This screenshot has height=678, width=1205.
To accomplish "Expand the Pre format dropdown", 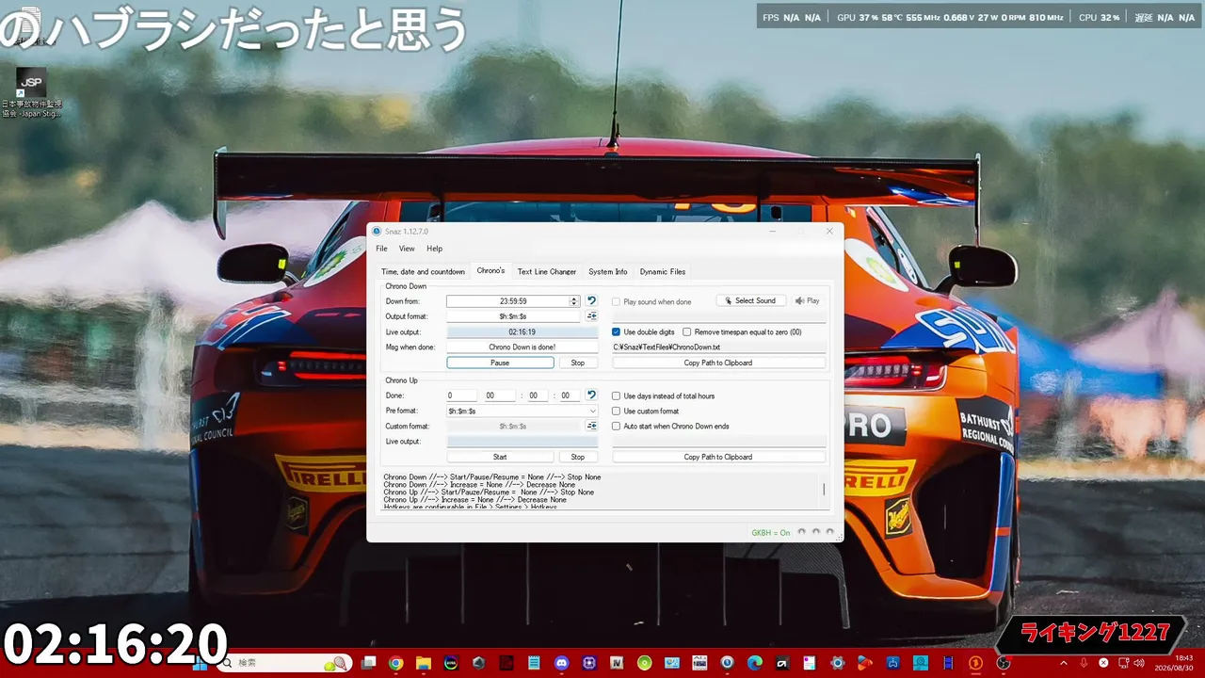I will point(592,411).
